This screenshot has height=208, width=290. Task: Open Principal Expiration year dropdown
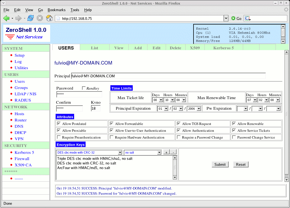coord(194,109)
